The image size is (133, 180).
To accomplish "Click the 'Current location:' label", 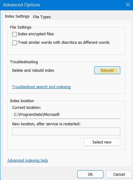I will (x=27, y=108).
